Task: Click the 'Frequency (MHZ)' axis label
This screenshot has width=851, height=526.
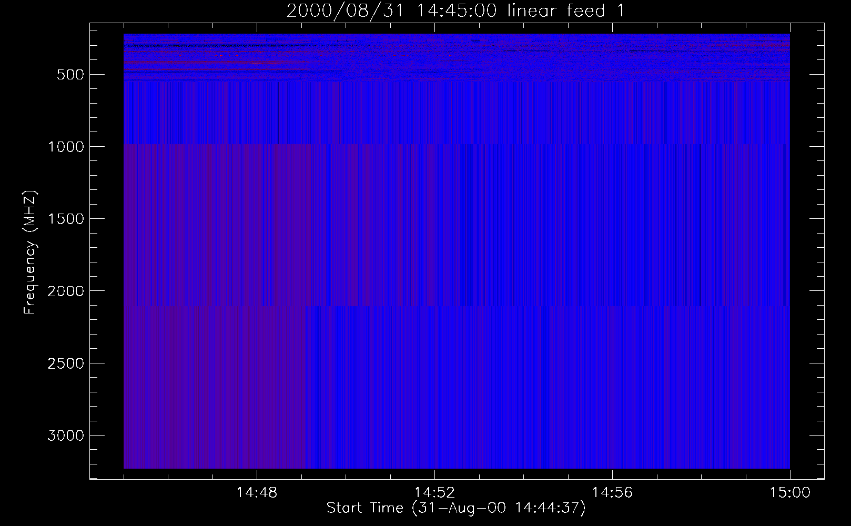Action: pyautogui.click(x=31, y=252)
